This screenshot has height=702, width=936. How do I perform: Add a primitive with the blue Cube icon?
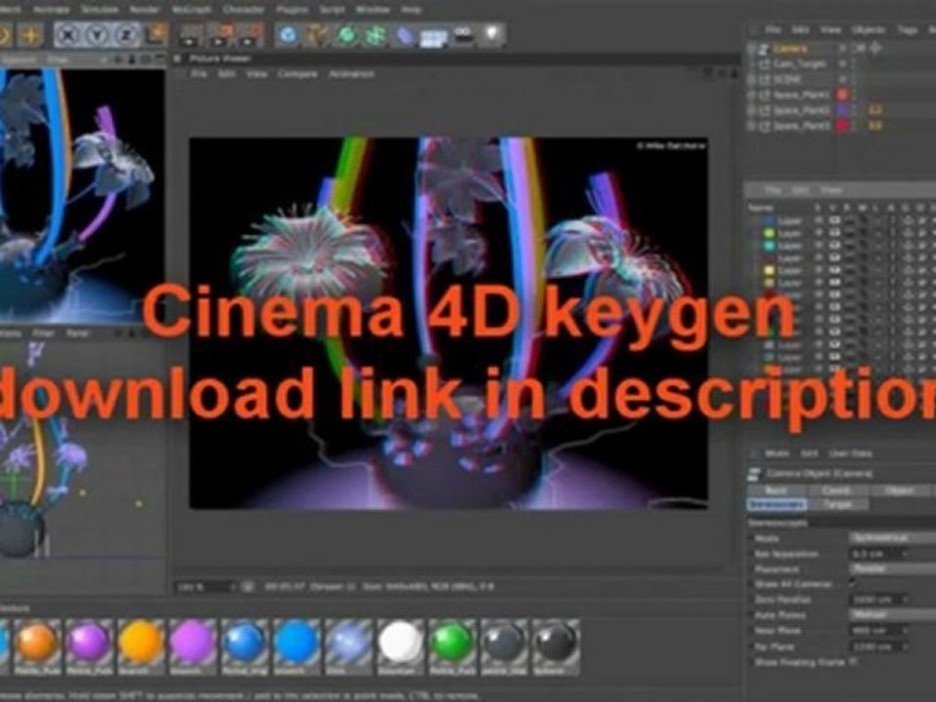pyautogui.click(x=289, y=35)
